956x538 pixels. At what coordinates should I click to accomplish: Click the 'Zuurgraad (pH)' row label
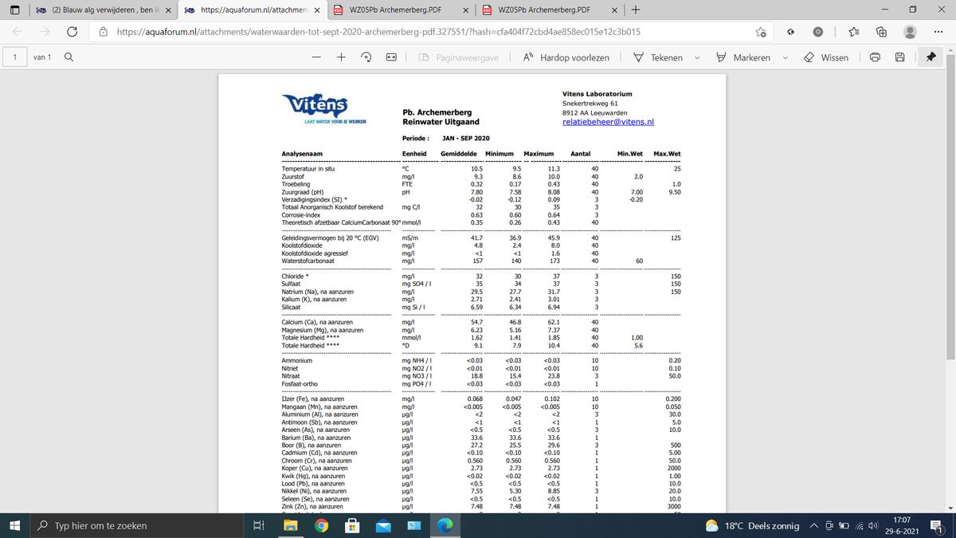302,192
